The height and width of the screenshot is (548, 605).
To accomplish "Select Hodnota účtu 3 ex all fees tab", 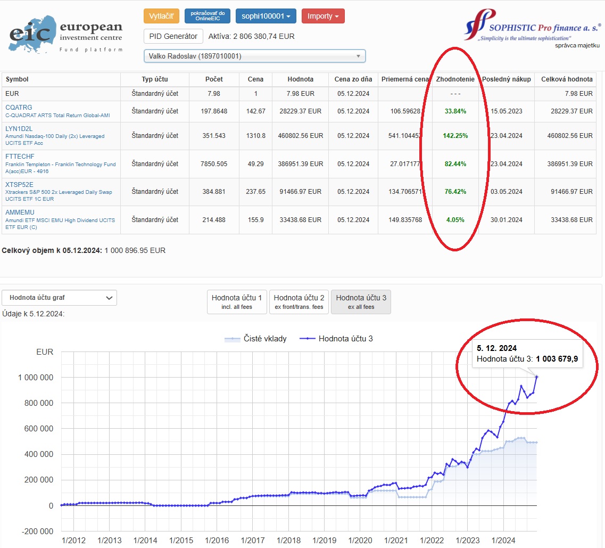I will point(361,302).
